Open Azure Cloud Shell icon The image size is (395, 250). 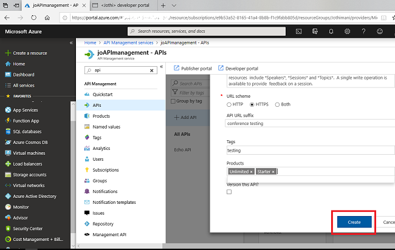298,32
